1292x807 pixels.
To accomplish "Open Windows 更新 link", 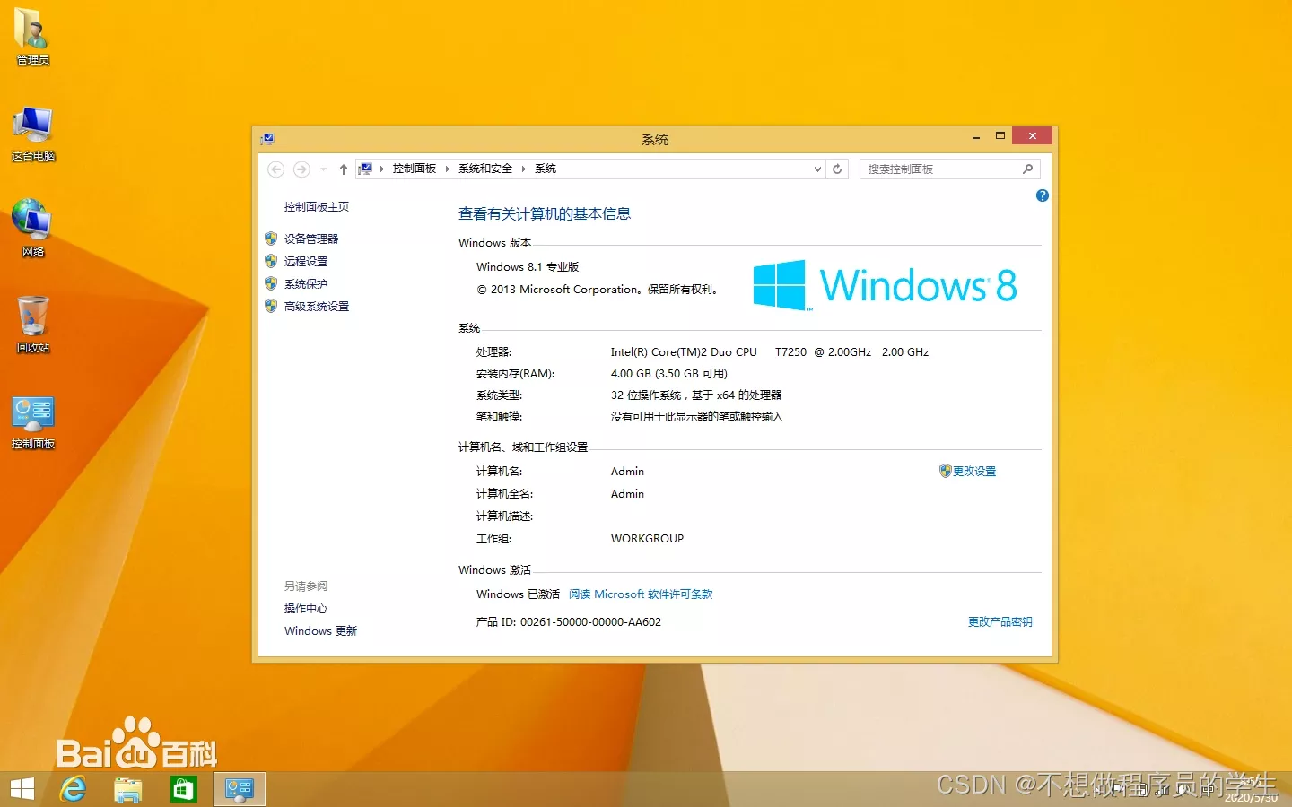I will click(x=320, y=630).
